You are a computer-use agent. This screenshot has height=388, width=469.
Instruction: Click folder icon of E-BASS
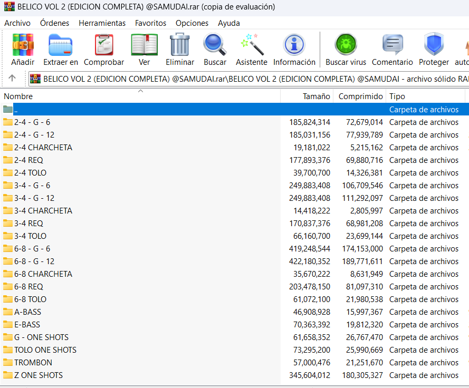click(8, 324)
